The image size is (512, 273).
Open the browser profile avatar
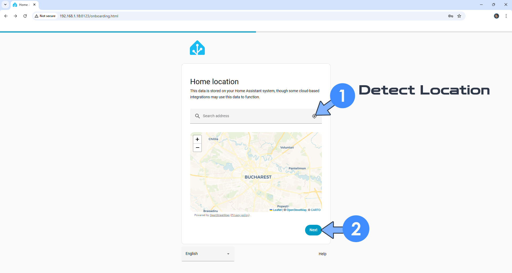[x=497, y=16]
